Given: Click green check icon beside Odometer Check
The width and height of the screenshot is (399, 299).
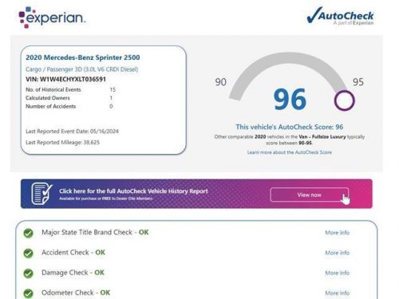Looking at the screenshot, I should coord(28,293).
